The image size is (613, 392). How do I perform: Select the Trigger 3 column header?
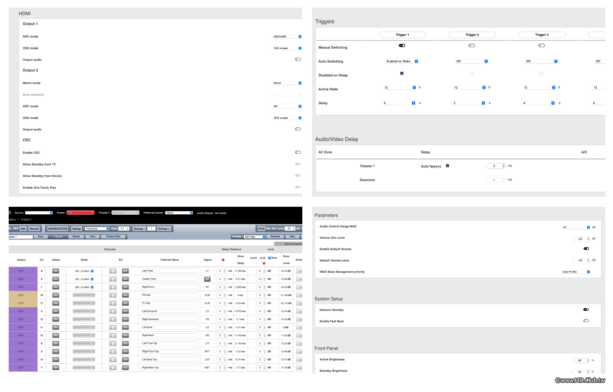tap(542, 35)
